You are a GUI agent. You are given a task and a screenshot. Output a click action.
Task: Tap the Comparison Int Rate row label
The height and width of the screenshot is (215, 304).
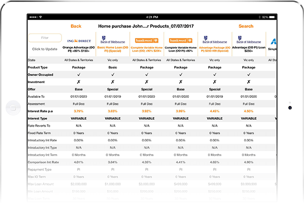click(x=43, y=162)
